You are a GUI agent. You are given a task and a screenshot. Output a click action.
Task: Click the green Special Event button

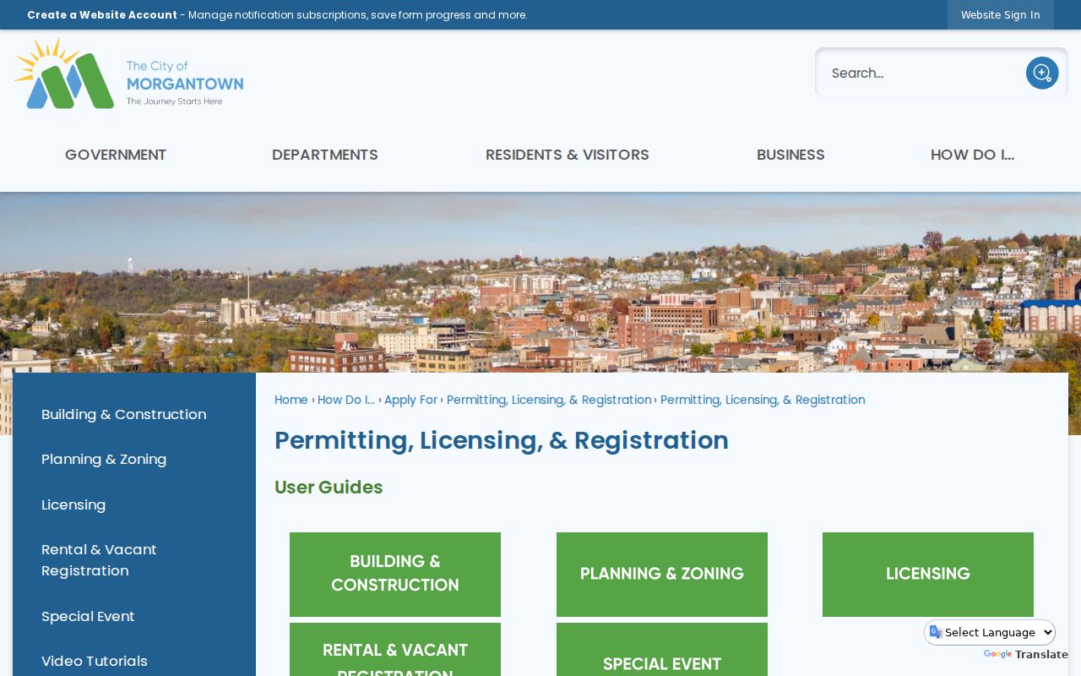(662, 651)
